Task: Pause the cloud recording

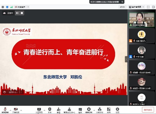Action: [x=17, y=13]
